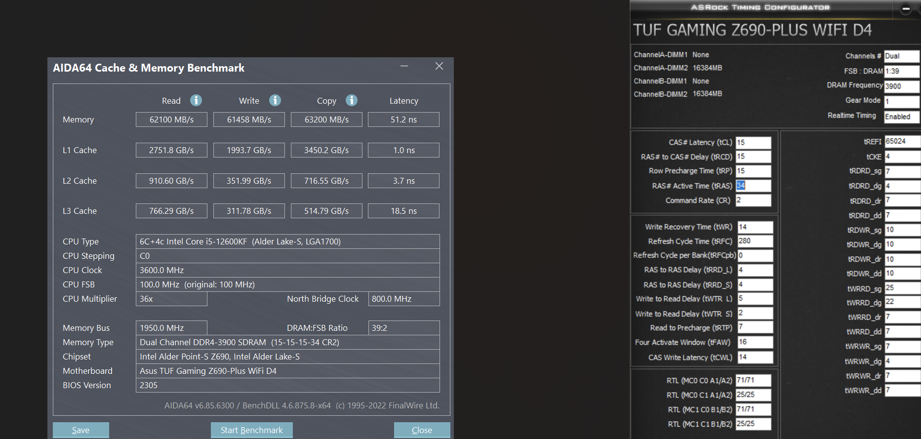921x439 pixels.
Task: Click the Four Activate Window (tFAW) field
Action: point(755,342)
